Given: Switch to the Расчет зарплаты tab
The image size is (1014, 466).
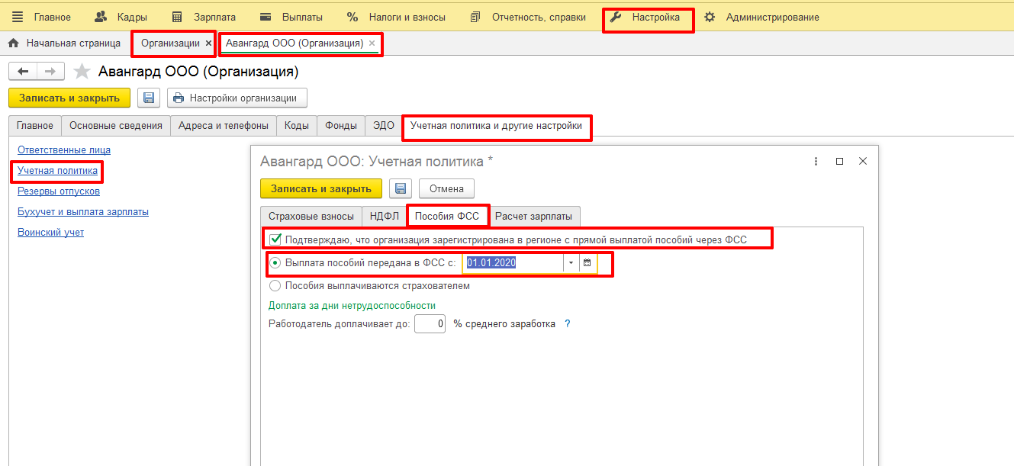Looking at the screenshot, I should (533, 217).
